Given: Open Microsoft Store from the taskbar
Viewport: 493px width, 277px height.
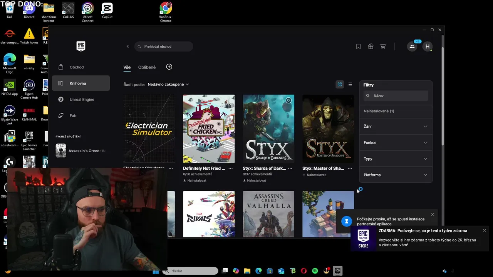Looking at the screenshot, I should (x=270, y=271).
